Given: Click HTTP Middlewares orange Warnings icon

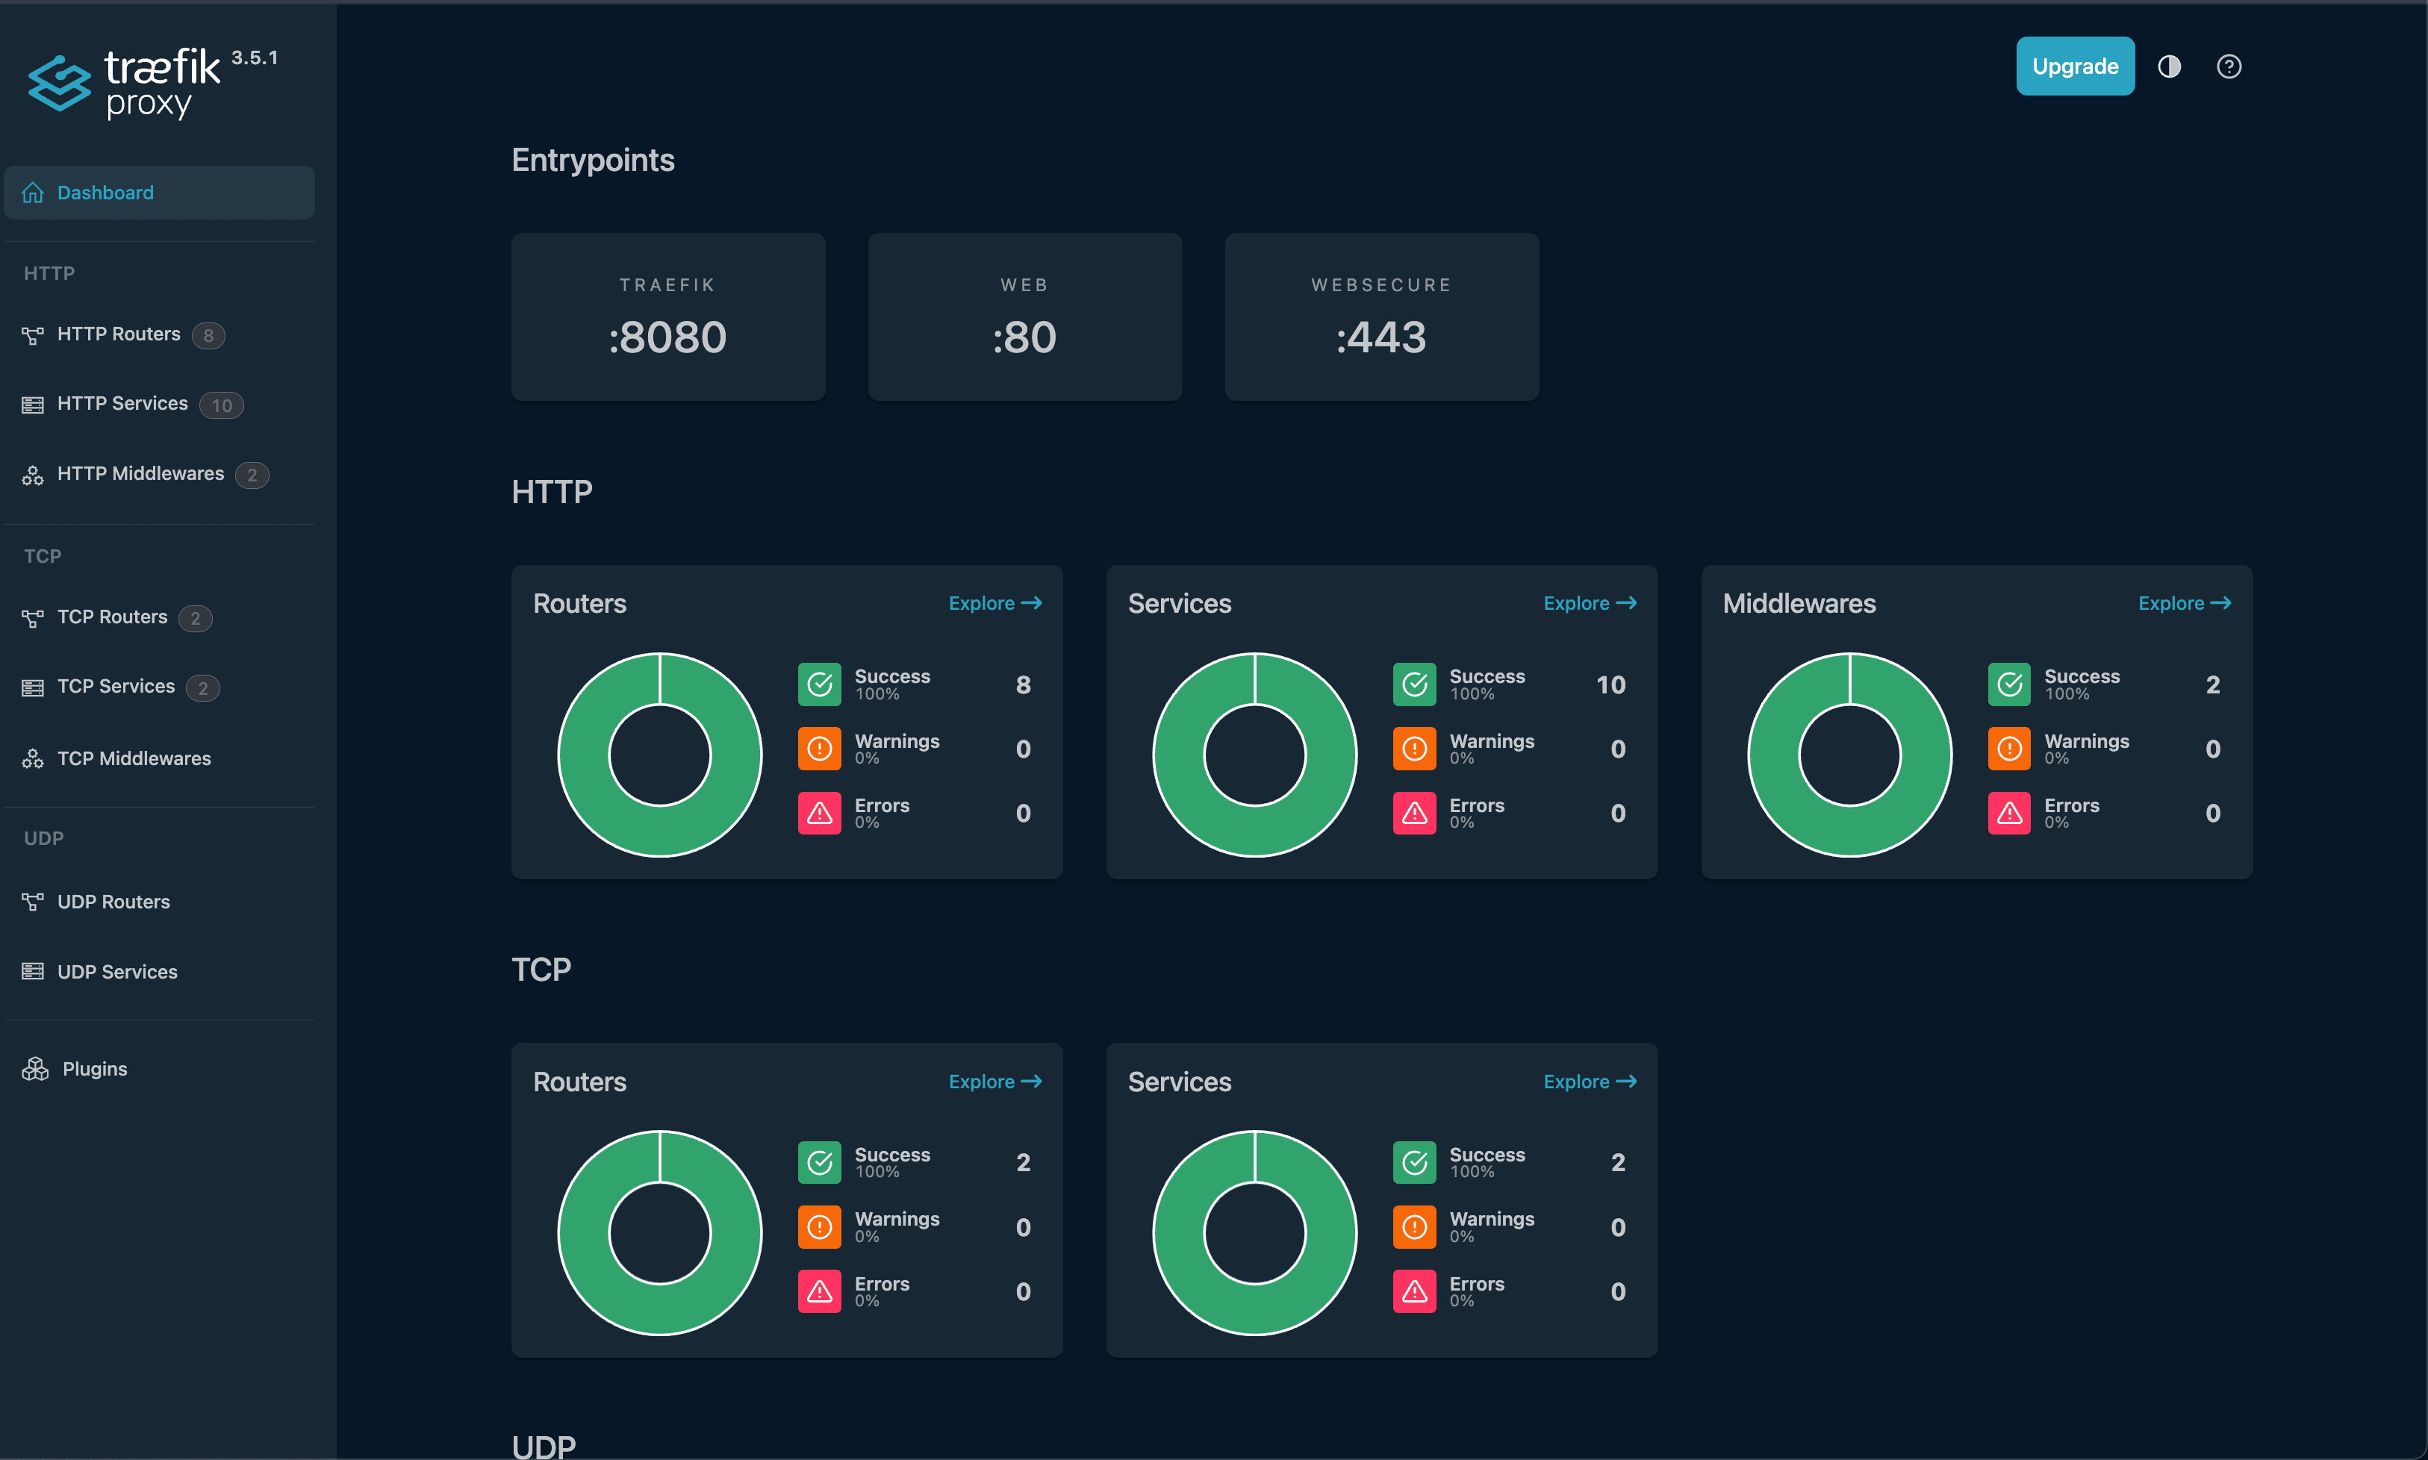Looking at the screenshot, I should tap(2010, 749).
